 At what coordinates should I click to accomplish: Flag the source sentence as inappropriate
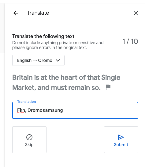pos(108,87)
